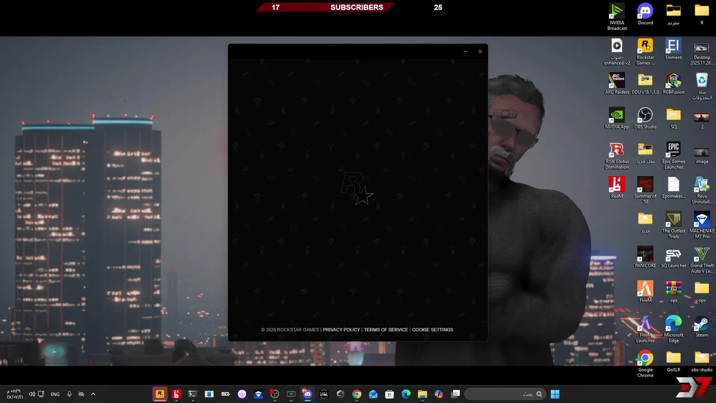The height and width of the screenshot is (403, 716).
Task: Close the Rockstar Games Launcher window
Action: click(x=480, y=51)
